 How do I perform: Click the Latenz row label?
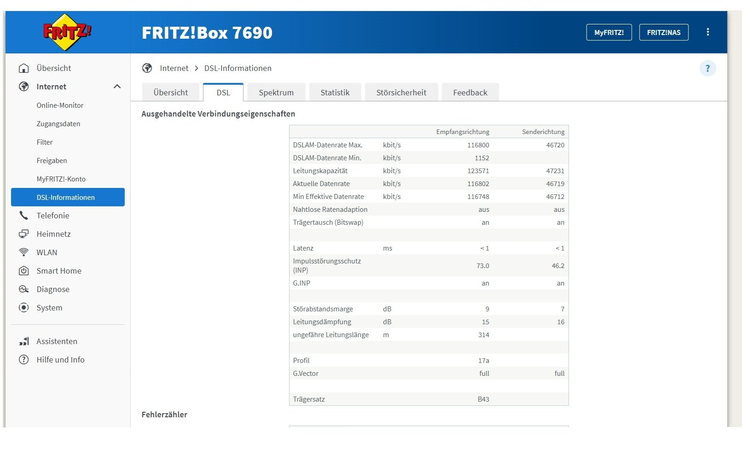303,248
